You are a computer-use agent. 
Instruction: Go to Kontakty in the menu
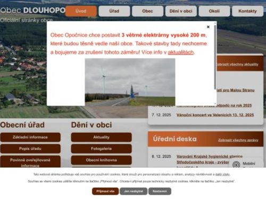tap(247, 11)
